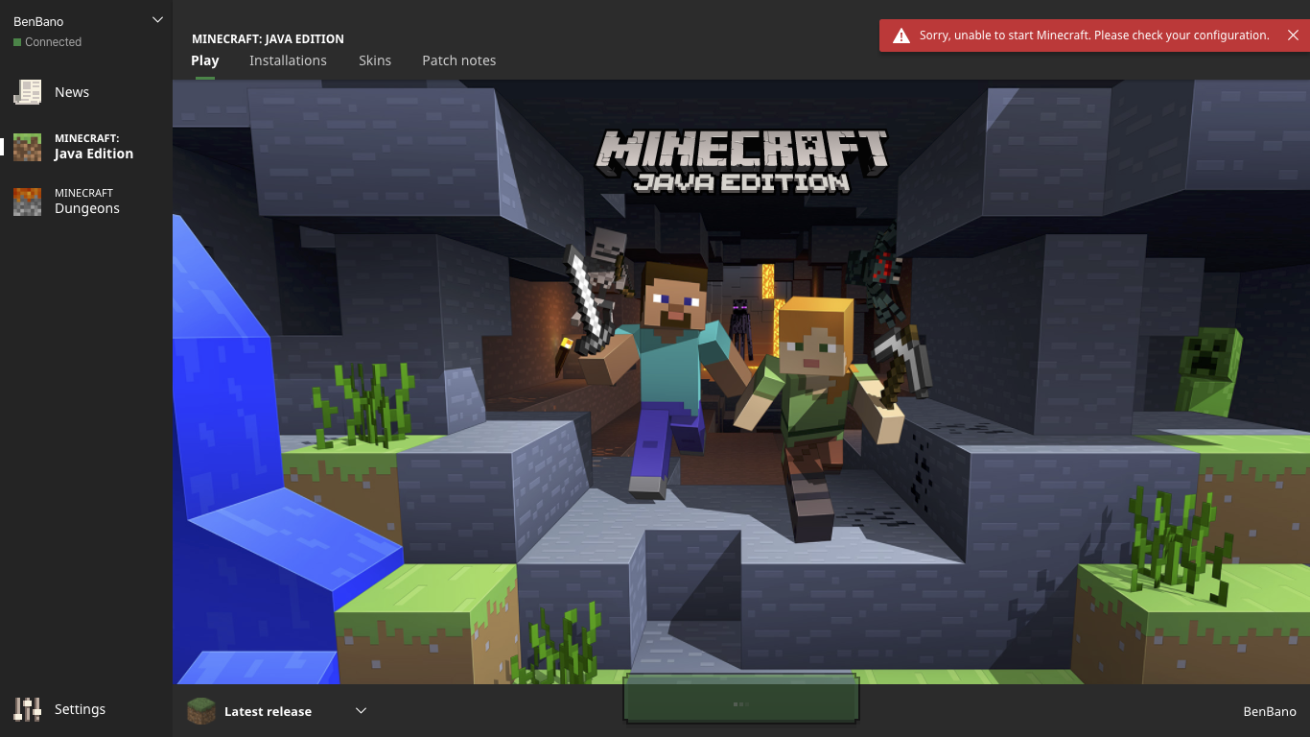Click the warning triangle in the error notification
The height and width of the screenshot is (737, 1310).
coord(901,36)
